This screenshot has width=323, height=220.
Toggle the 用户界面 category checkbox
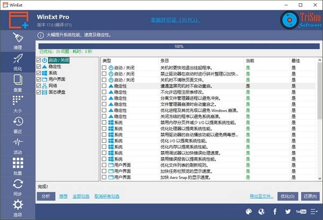coord(39,79)
